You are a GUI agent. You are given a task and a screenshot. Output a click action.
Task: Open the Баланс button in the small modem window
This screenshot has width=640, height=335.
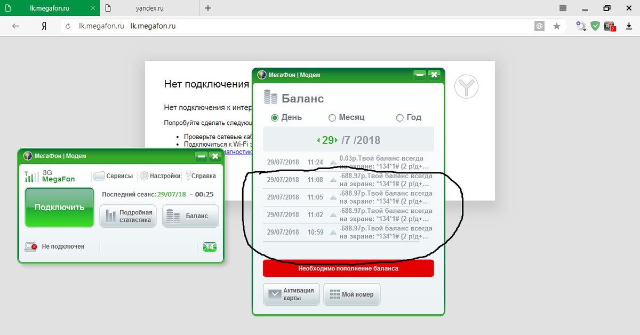(x=190, y=216)
